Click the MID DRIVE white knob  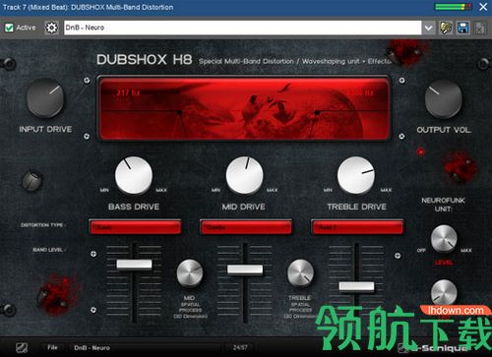coord(244,175)
